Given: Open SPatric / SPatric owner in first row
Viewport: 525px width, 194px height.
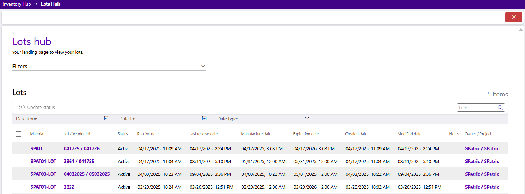Looking at the screenshot, I should [x=482, y=148].
